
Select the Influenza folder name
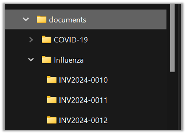click(x=69, y=60)
